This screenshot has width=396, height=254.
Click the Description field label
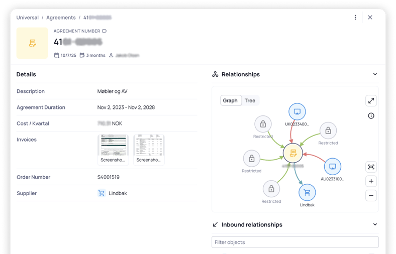(x=31, y=91)
